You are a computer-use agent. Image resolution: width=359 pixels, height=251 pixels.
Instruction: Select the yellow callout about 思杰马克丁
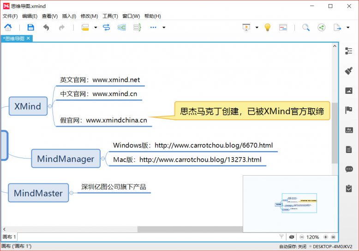[x=252, y=111]
